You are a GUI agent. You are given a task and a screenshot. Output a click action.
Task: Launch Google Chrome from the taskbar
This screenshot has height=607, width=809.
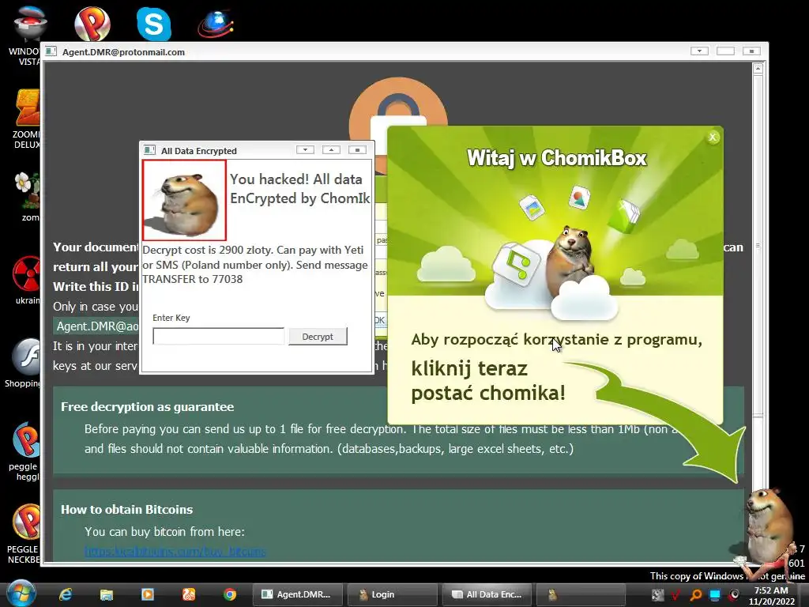[230, 594]
